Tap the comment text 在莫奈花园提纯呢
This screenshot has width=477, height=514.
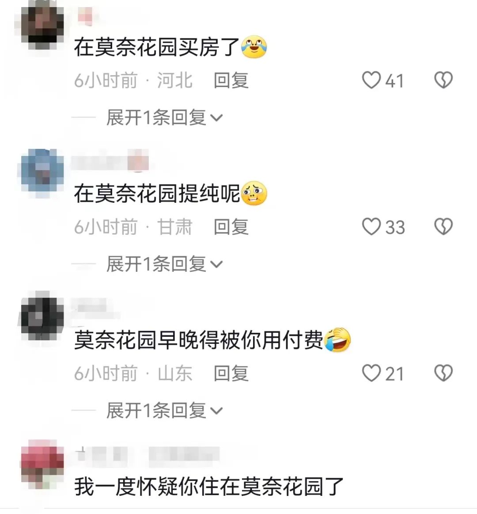coord(157,194)
